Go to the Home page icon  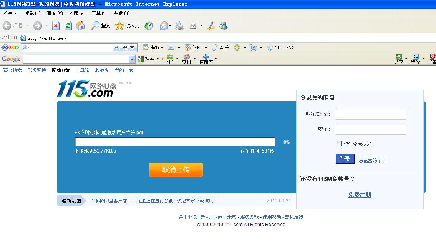tap(80, 26)
